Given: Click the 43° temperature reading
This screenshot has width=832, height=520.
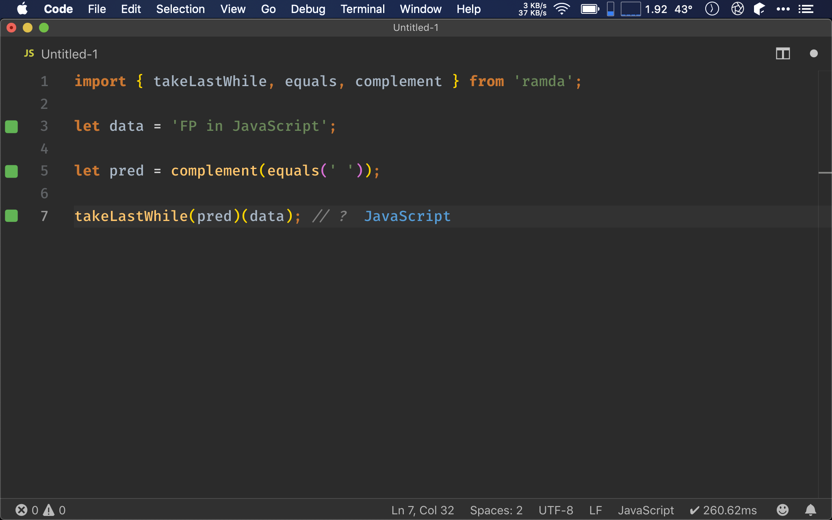Looking at the screenshot, I should point(683,9).
